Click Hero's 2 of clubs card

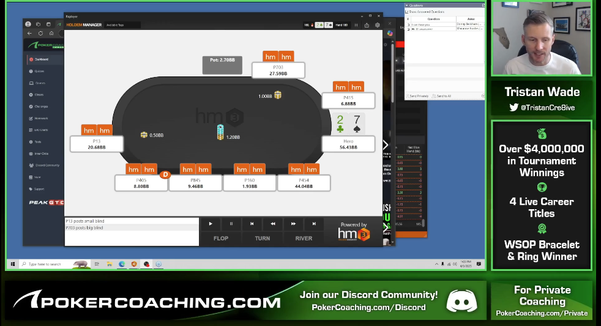pyautogui.click(x=340, y=124)
